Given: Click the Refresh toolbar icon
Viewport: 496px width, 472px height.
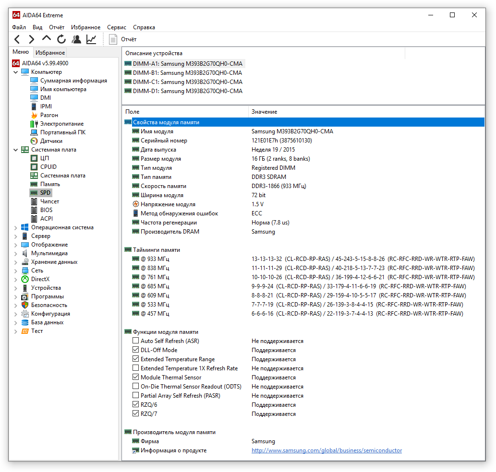Looking at the screenshot, I should point(61,39).
